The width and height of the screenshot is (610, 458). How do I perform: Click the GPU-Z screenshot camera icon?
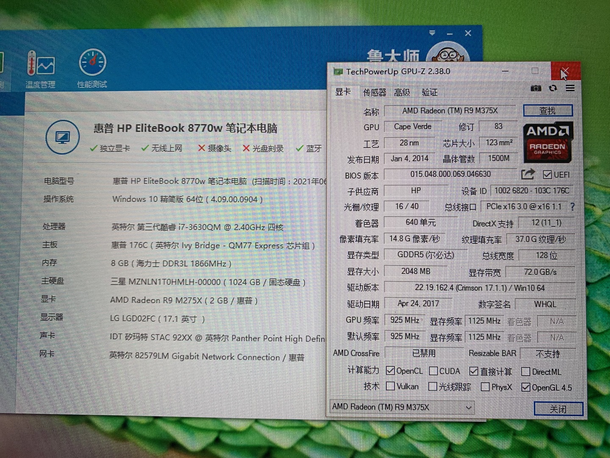click(536, 88)
